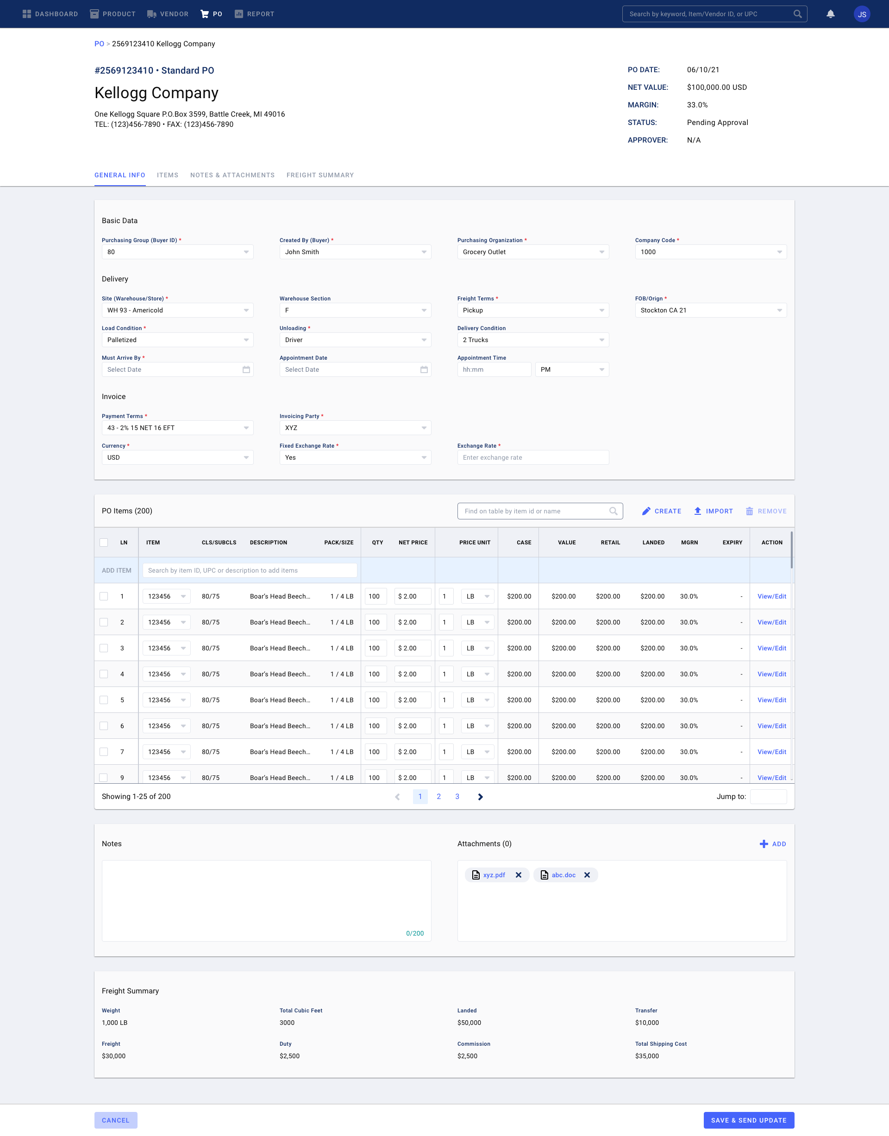
Task: Click the Remove trash icon
Action: pos(750,511)
